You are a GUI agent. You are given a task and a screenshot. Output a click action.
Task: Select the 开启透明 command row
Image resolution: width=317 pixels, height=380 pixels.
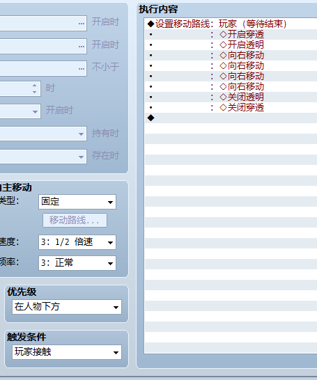pos(231,45)
